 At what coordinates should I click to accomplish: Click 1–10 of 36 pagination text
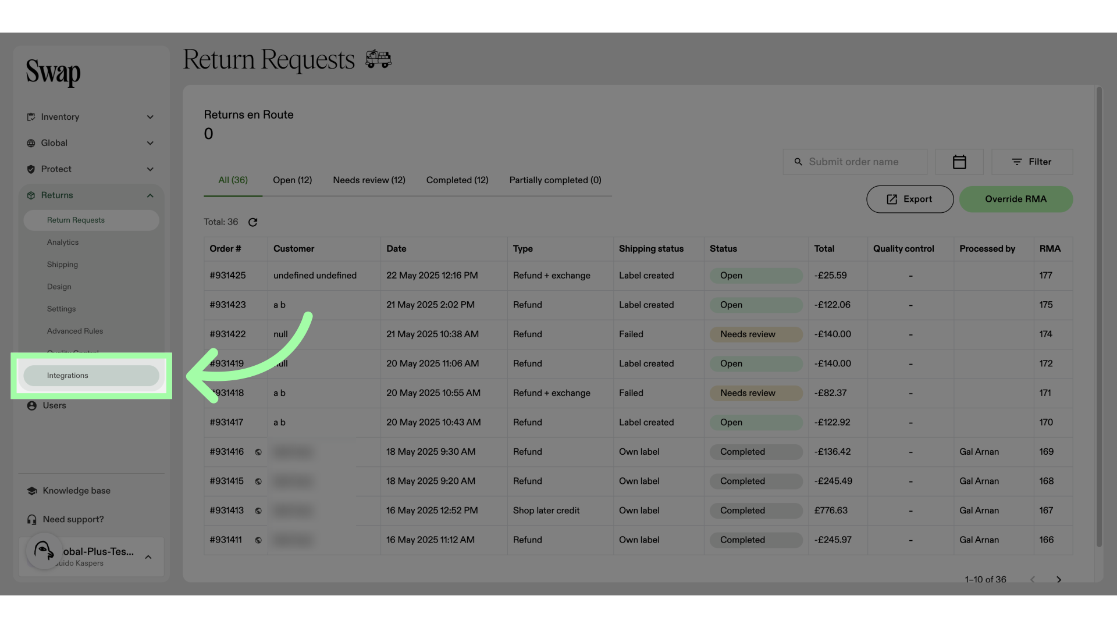[x=986, y=580]
